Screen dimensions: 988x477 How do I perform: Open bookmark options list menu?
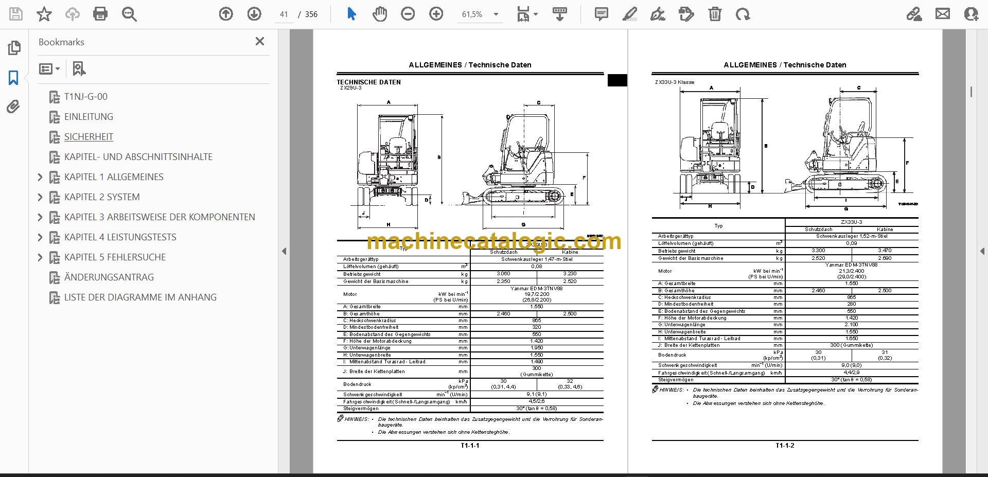[x=50, y=68]
